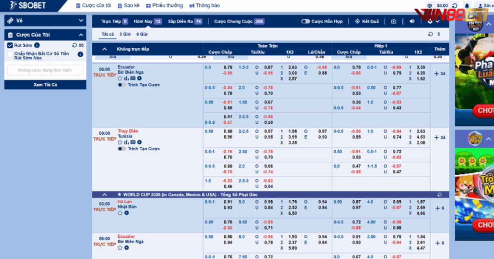Play live stream for the 06:00 Ecuador match
This screenshot has height=259, width=494.
(x=139, y=78)
